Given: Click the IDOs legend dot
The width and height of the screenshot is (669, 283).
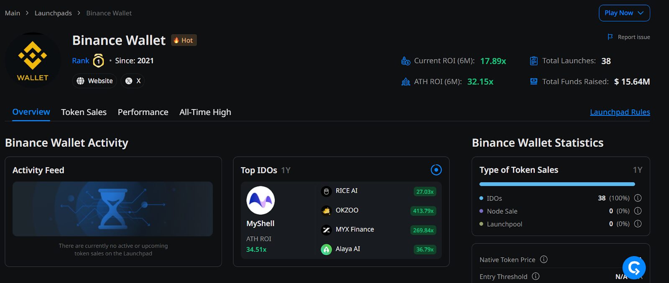Looking at the screenshot, I should [x=481, y=198].
